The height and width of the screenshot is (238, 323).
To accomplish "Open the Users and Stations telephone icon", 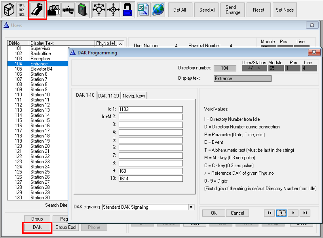I will (37, 10).
